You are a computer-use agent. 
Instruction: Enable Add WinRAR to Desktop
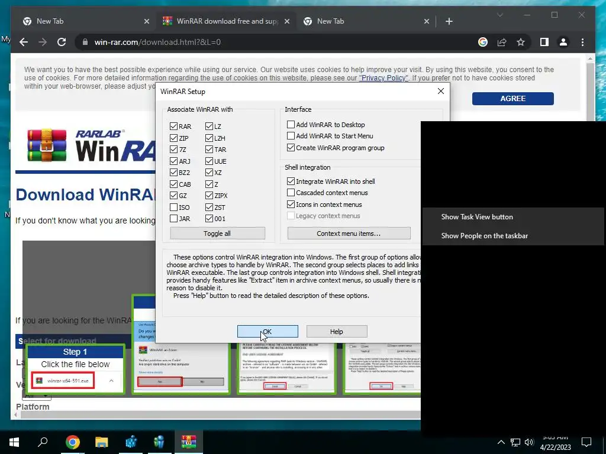pos(291,124)
